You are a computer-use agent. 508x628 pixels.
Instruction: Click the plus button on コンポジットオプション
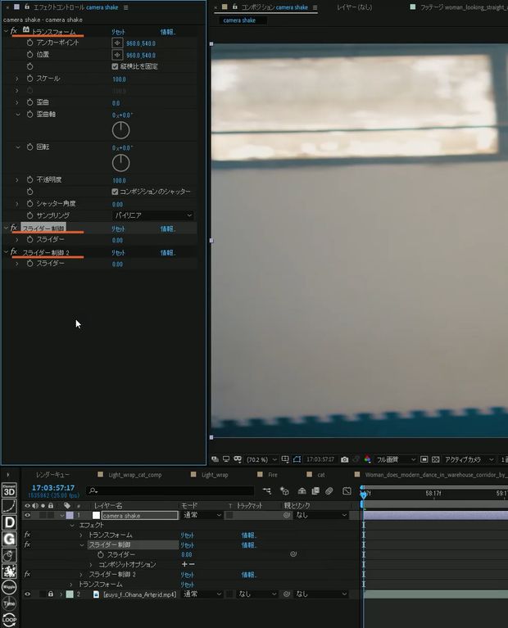click(x=184, y=564)
